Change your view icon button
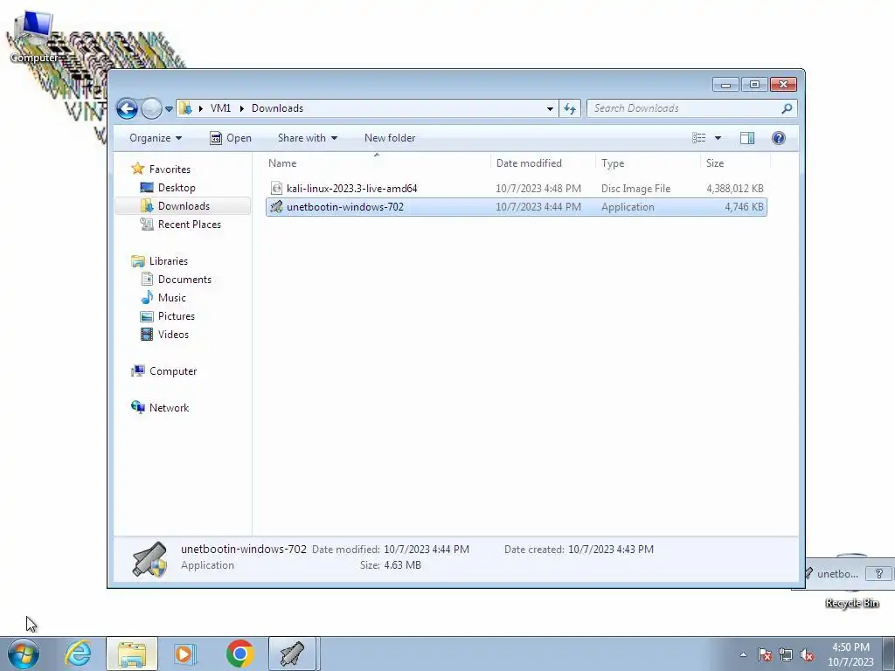This screenshot has height=671, width=895. coord(698,138)
